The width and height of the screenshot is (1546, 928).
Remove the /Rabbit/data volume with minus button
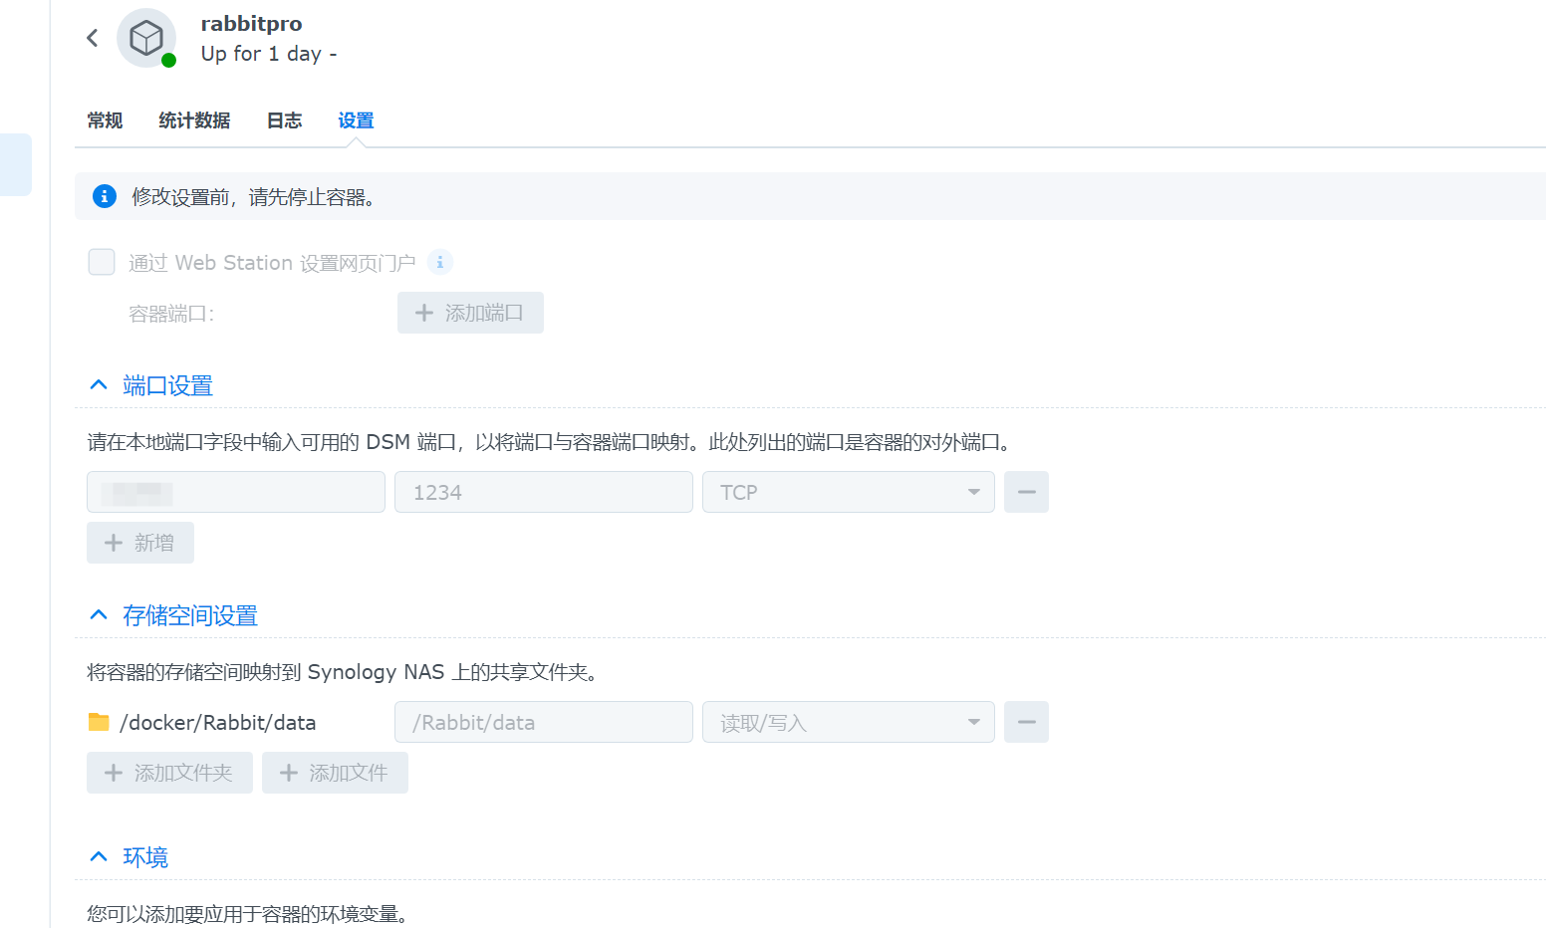pyautogui.click(x=1026, y=722)
